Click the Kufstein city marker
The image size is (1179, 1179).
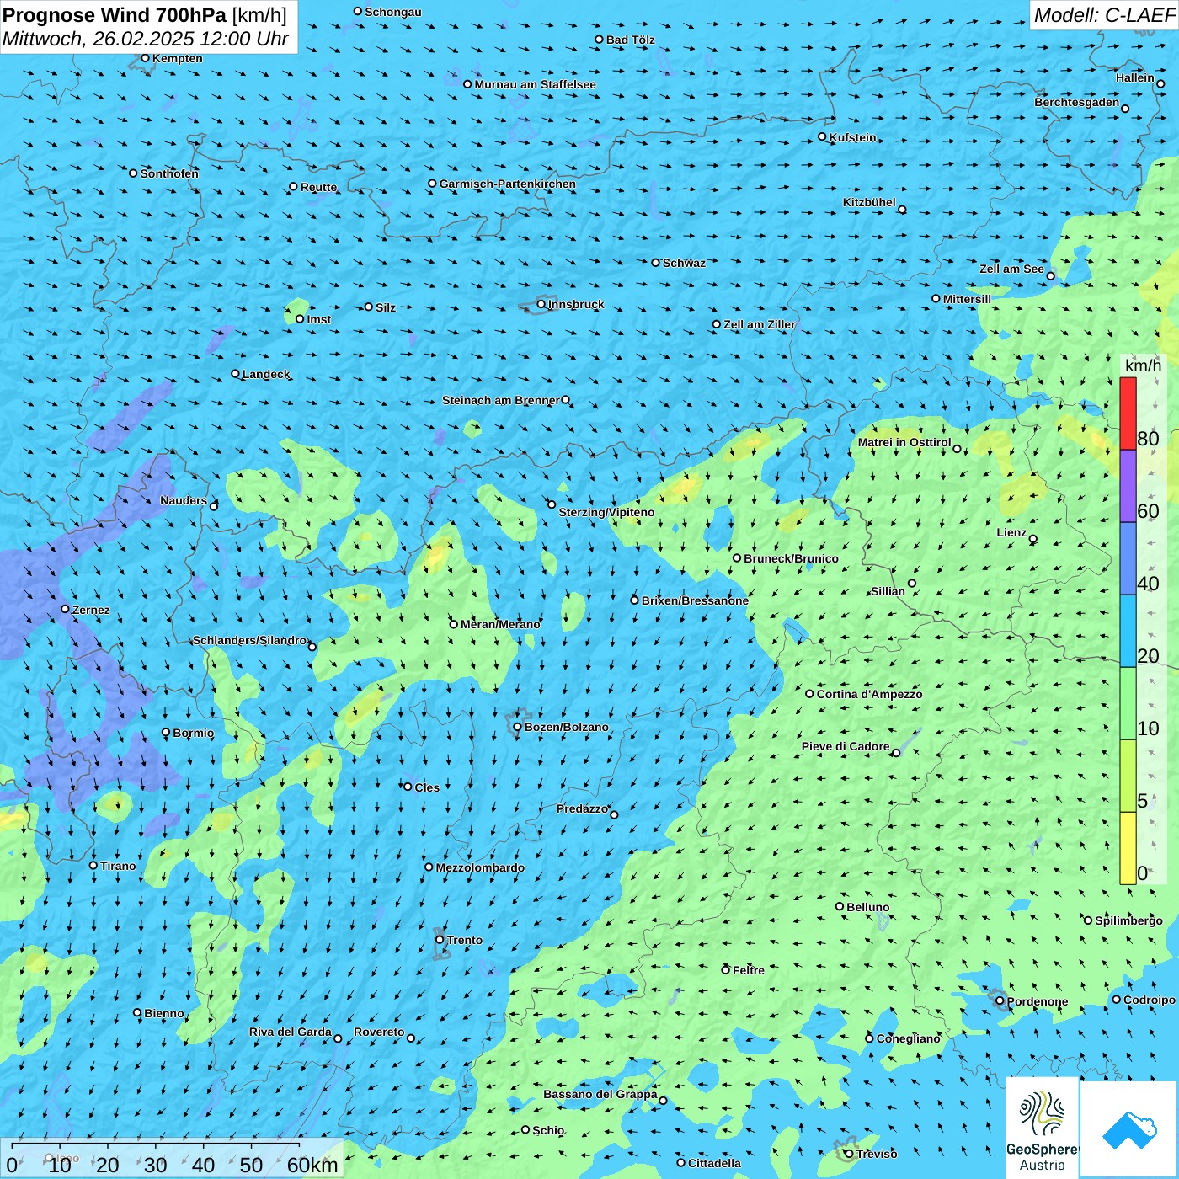[x=823, y=136]
